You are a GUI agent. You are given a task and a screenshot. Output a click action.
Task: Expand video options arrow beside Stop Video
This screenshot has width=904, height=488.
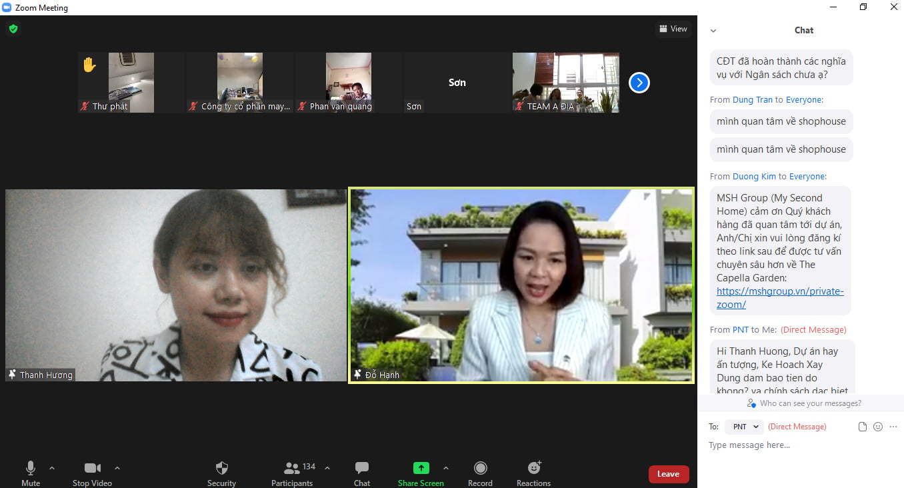117,468
